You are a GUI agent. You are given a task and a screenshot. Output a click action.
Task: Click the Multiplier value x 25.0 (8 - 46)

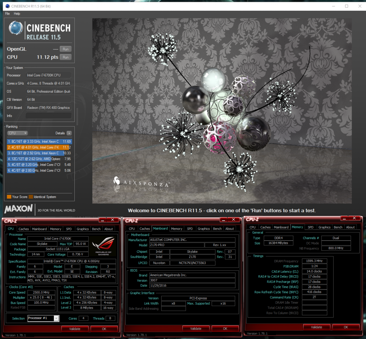coord(42,298)
